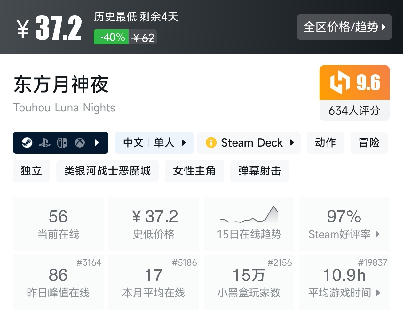Click the PlayStation platform icon
This screenshot has width=403, height=315.
(x=44, y=143)
